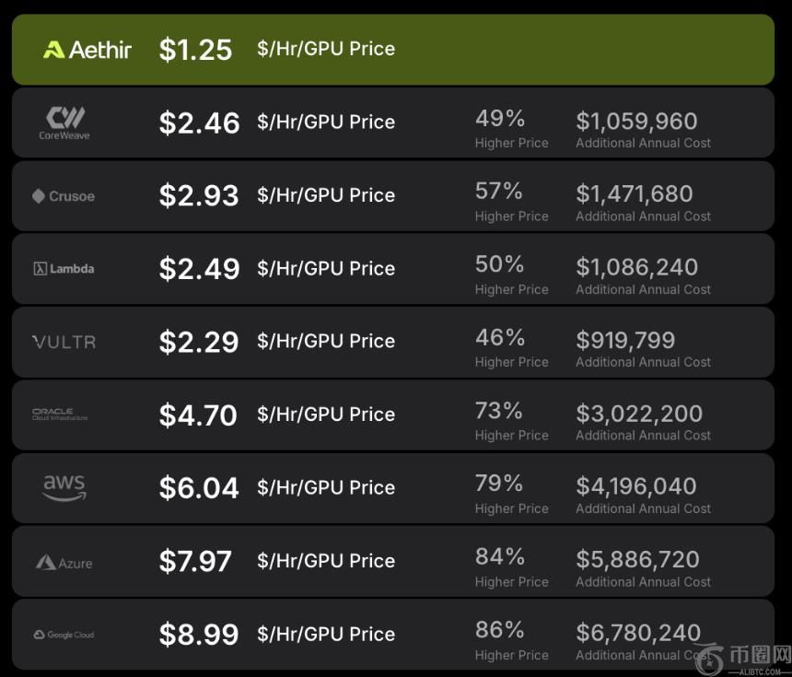Viewport: 792px width, 677px height.
Task: Click the 49% Higher Price figure
Action: tap(500, 119)
